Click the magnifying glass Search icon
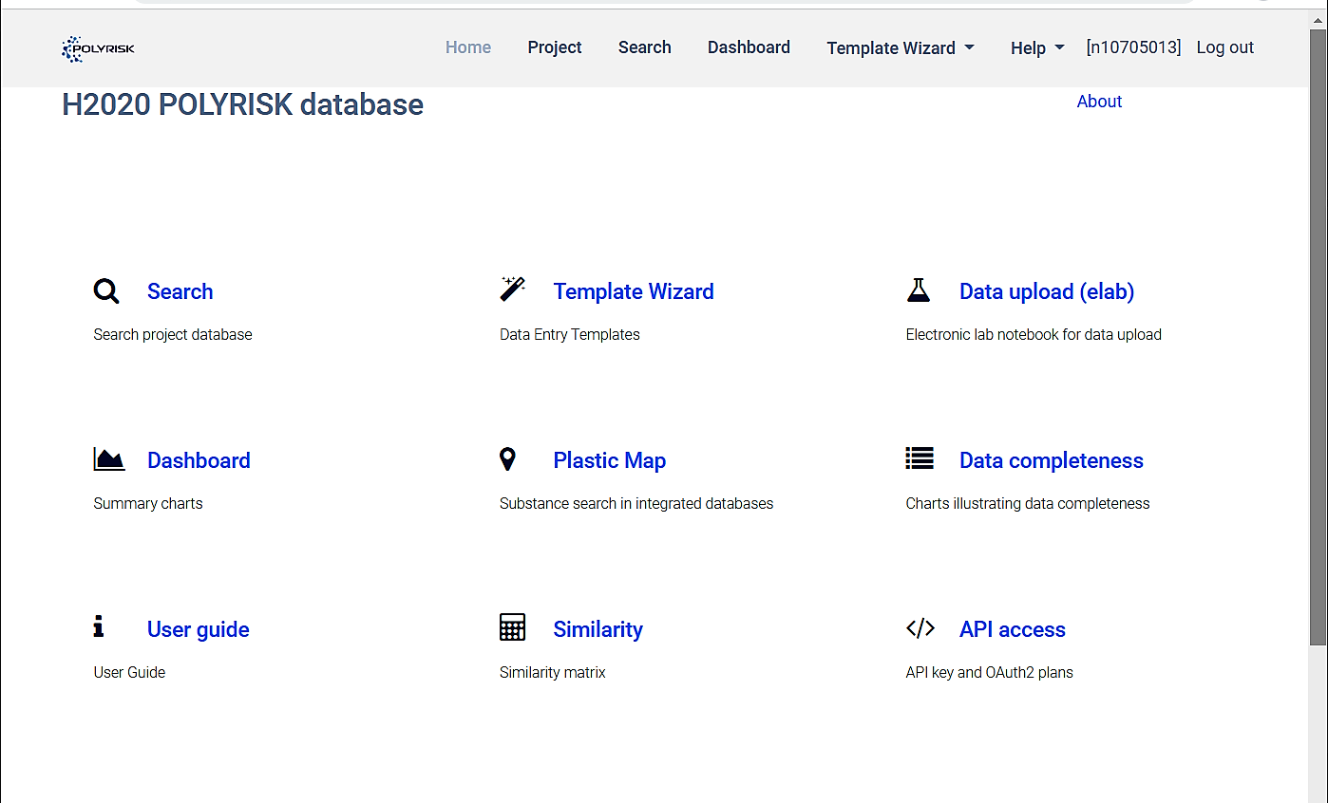The height and width of the screenshot is (803, 1328). pos(106,291)
